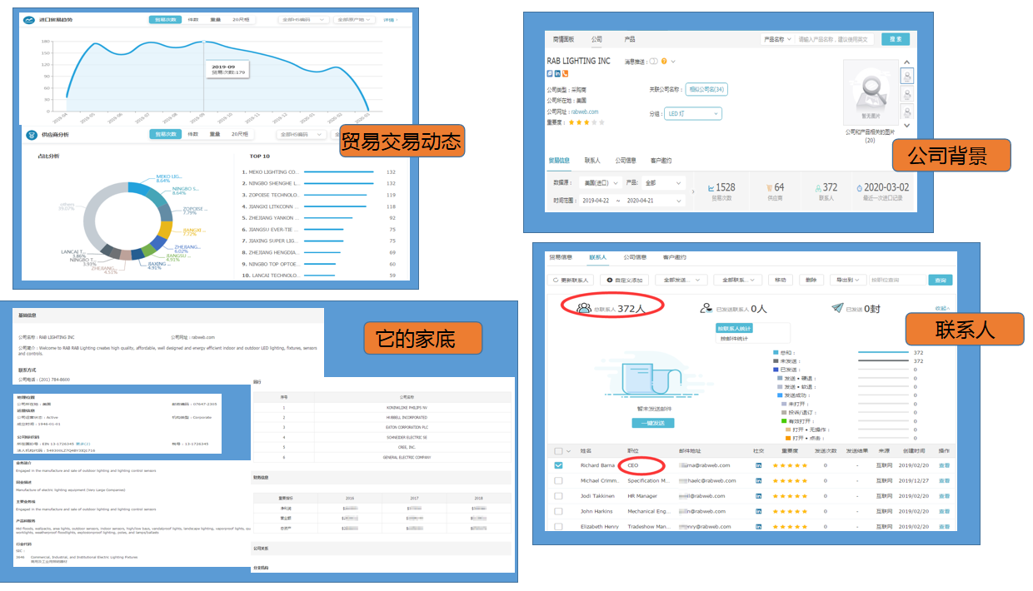Select the LinkedIn icon next to Richard Barna
1033x591 pixels.
coord(757,465)
